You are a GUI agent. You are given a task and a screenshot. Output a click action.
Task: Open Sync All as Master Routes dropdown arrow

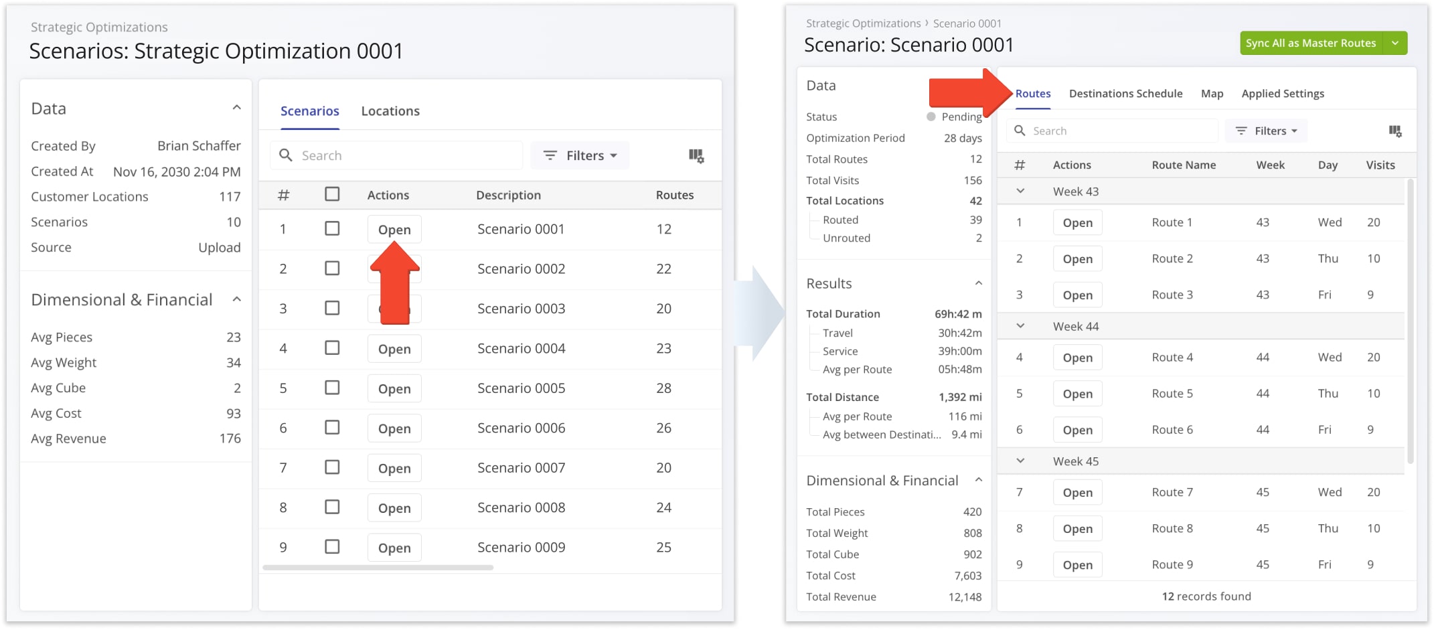(x=1395, y=43)
